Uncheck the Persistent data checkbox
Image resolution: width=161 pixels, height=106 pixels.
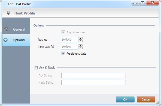click(63, 54)
